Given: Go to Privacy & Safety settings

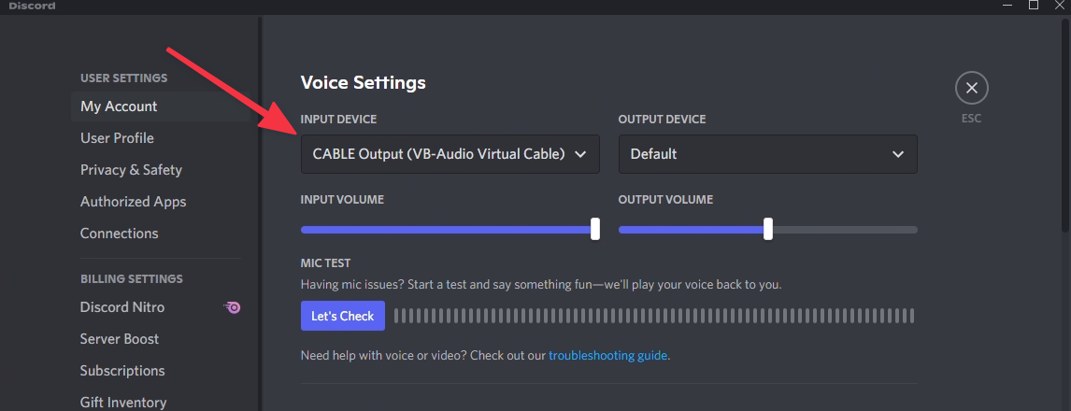Looking at the screenshot, I should pos(131,170).
